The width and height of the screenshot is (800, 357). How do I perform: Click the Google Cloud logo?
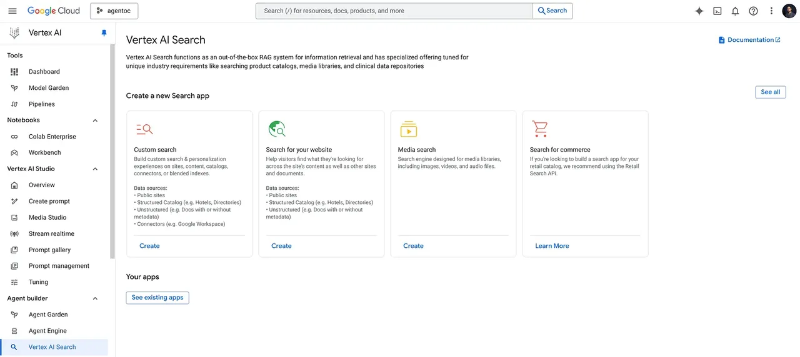click(x=54, y=11)
